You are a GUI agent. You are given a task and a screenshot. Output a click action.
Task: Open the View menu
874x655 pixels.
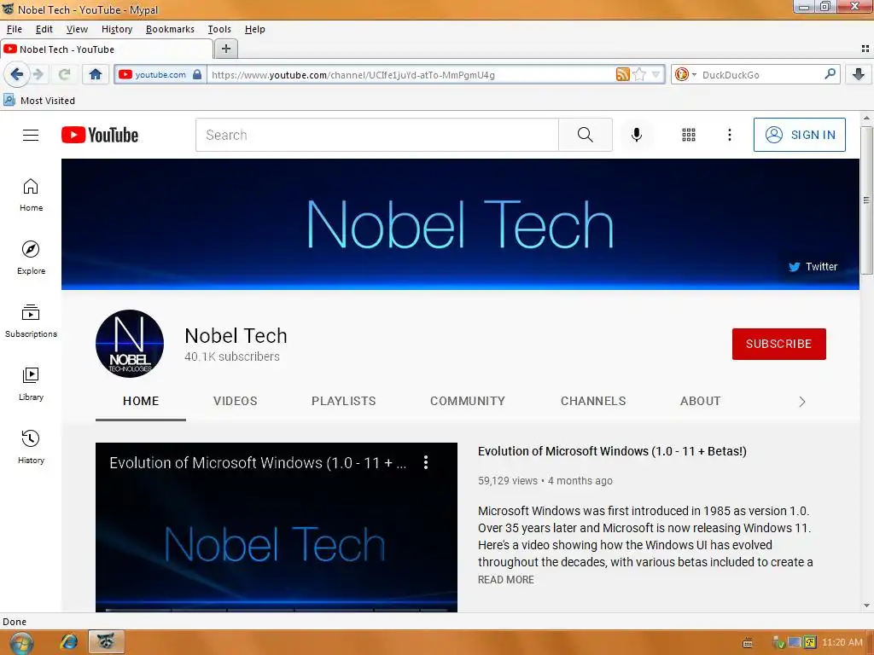[77, 29]
